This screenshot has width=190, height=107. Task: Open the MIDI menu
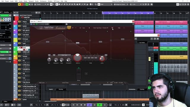16,1
